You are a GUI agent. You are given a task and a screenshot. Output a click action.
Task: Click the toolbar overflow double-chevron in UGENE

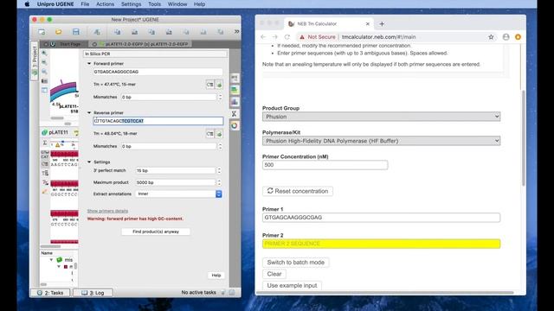click(236, 32)
